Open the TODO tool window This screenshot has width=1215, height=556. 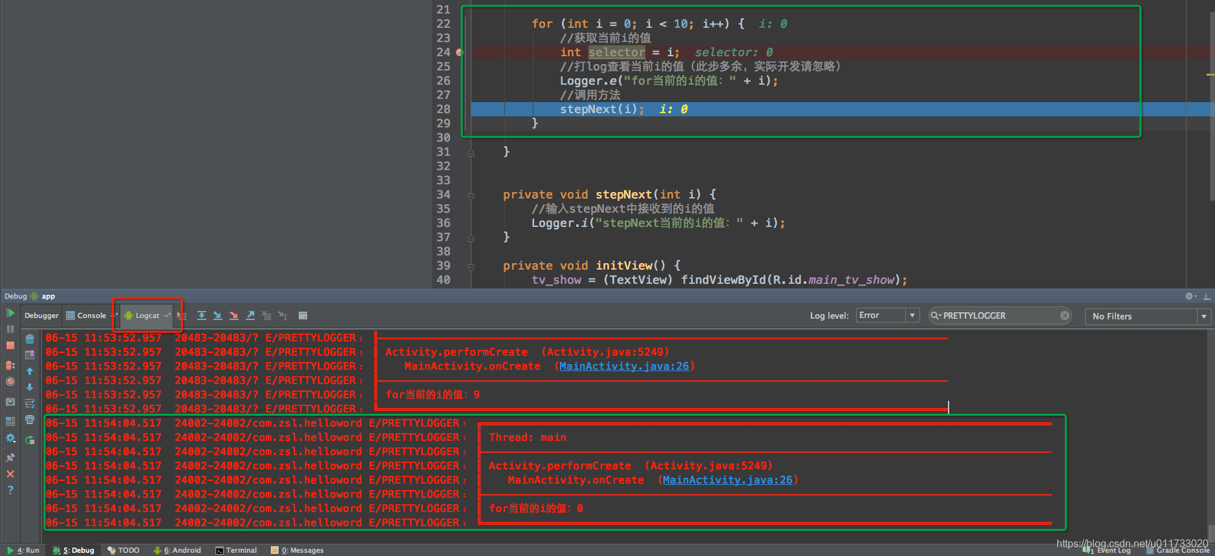124,550
